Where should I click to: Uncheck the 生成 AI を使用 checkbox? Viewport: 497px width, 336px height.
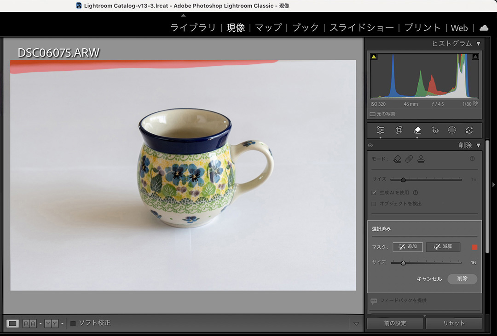(374, 193)
